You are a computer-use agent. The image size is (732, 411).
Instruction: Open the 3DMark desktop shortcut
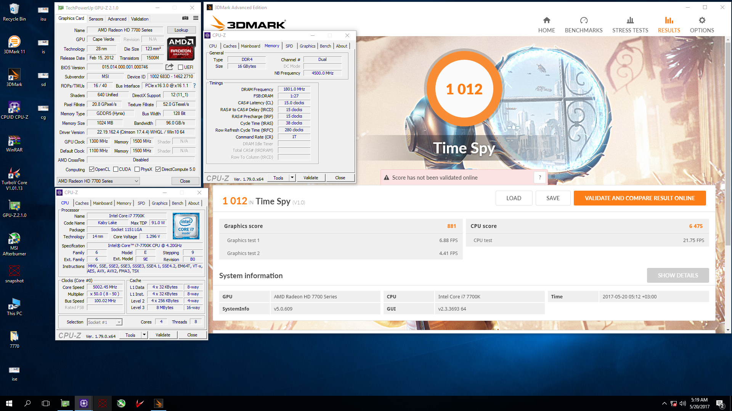[x=14, y=78]
